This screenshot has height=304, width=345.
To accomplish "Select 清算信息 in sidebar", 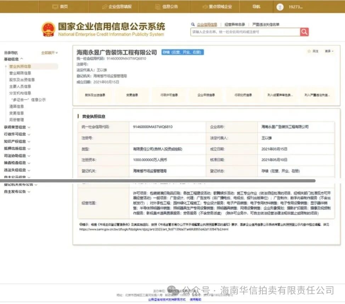I will tap(17, 106).
